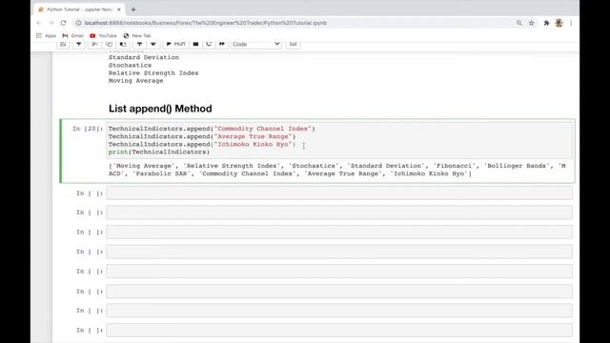The image size is (610, 343).
Task: Restart and run all cells fast-forward icon
Action: pos(222,44)
